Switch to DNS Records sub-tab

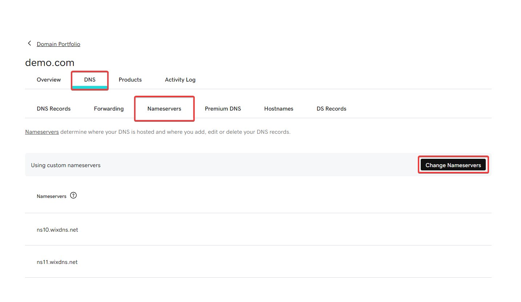(x=54, y=109)
